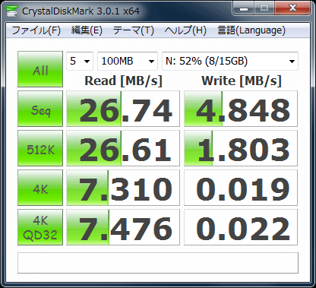The height and width of the screenshot is (288, 316).
Task: Start the 4K QD32 benchmark test
Action: [40, 227]
